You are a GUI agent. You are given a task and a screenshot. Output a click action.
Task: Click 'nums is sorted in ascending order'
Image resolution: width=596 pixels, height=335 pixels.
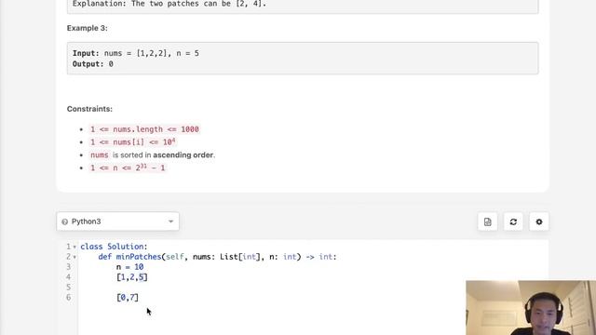(x=152, y=155)
